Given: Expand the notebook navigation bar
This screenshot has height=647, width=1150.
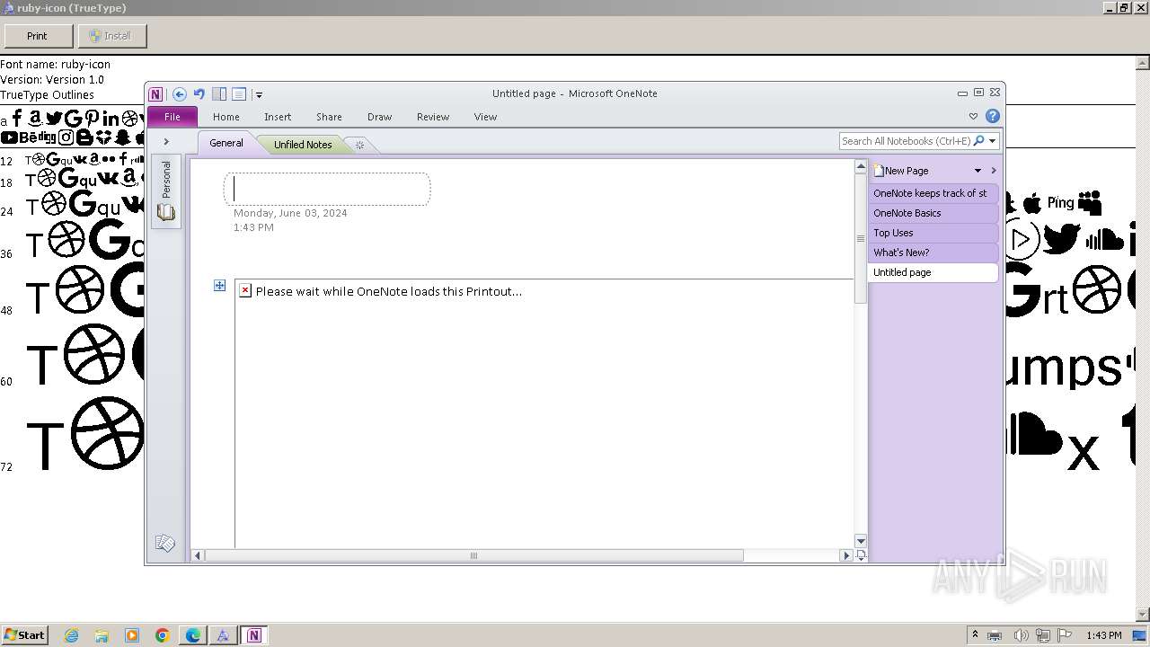Looking at the screenshot, I should click(x=166, y=142).
